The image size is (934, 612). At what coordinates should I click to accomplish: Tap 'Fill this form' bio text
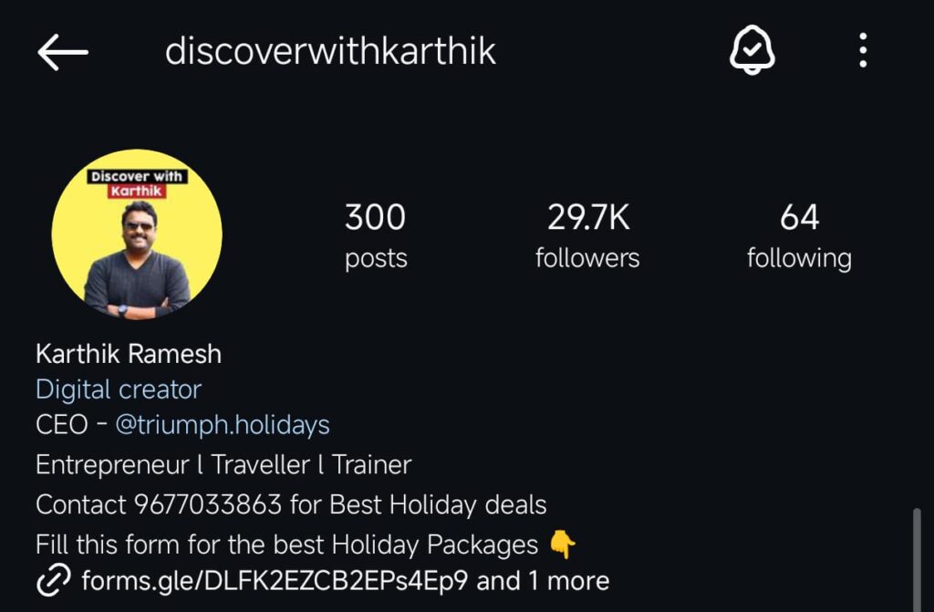[x=108, y=545]
